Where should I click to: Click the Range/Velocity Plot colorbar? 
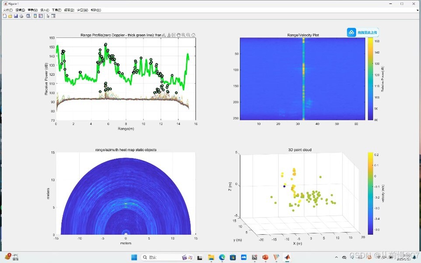[x=370, y=79]
